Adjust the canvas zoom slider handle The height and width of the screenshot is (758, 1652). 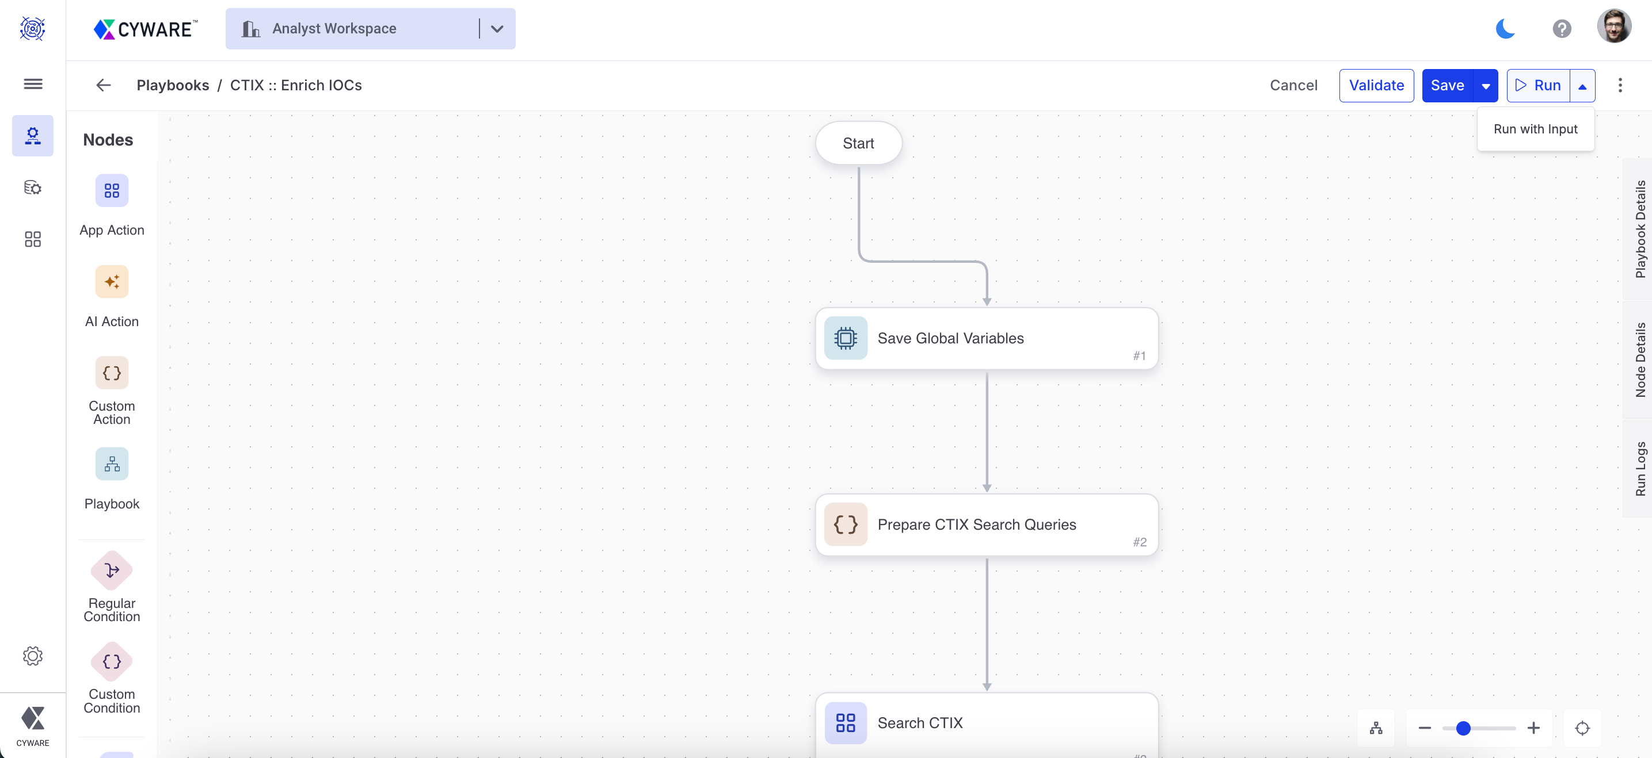pos(1463,728)
